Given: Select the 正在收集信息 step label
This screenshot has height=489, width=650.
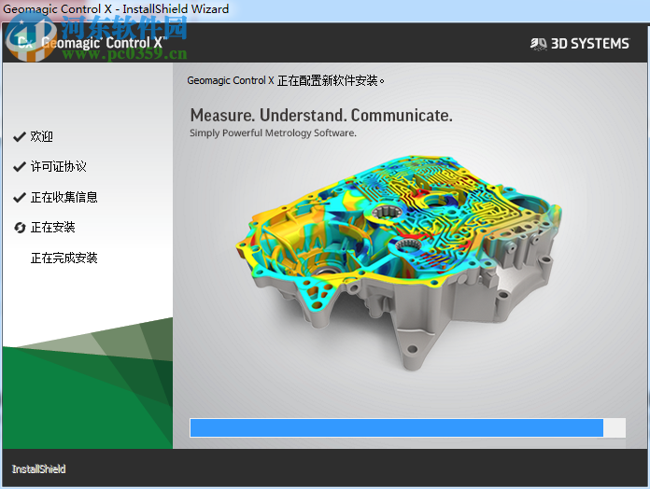Looking at the screenshot, I should tap(64, 197).
